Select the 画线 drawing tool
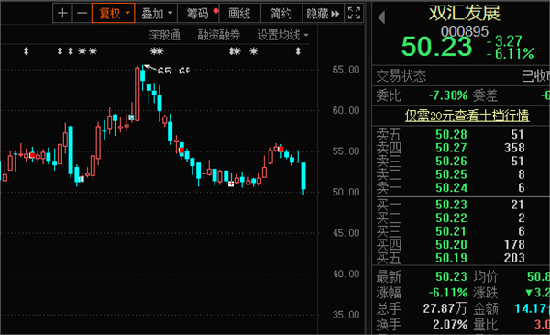 (239, 14)
